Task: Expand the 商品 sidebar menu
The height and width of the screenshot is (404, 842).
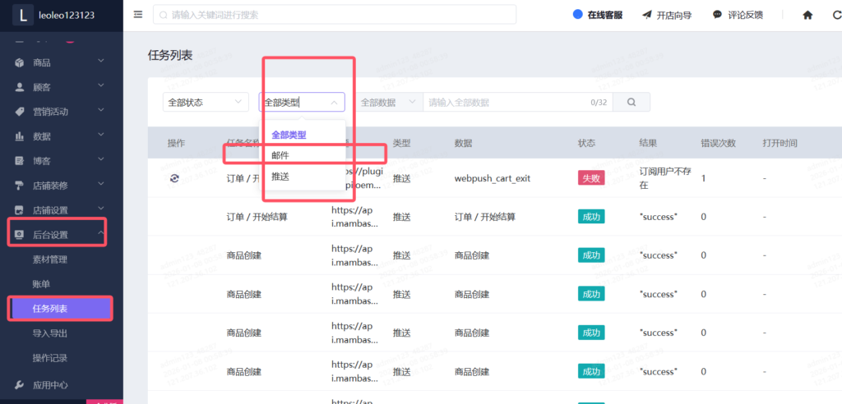Action: [x=56, y=62]
